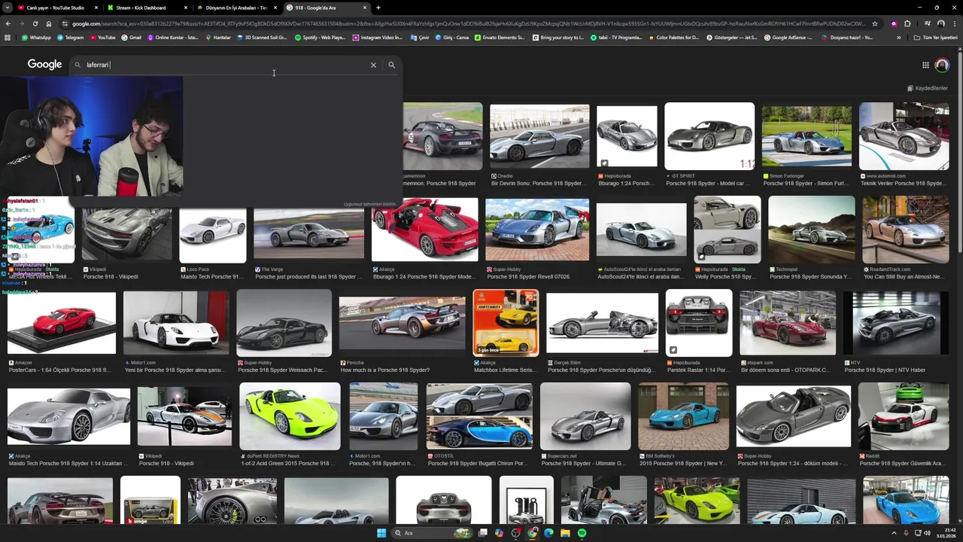The width and height of the screenshot is (963, 542).
Task: Open the yellow Matchbox Lifetime Series image
Action: (506, 323)
